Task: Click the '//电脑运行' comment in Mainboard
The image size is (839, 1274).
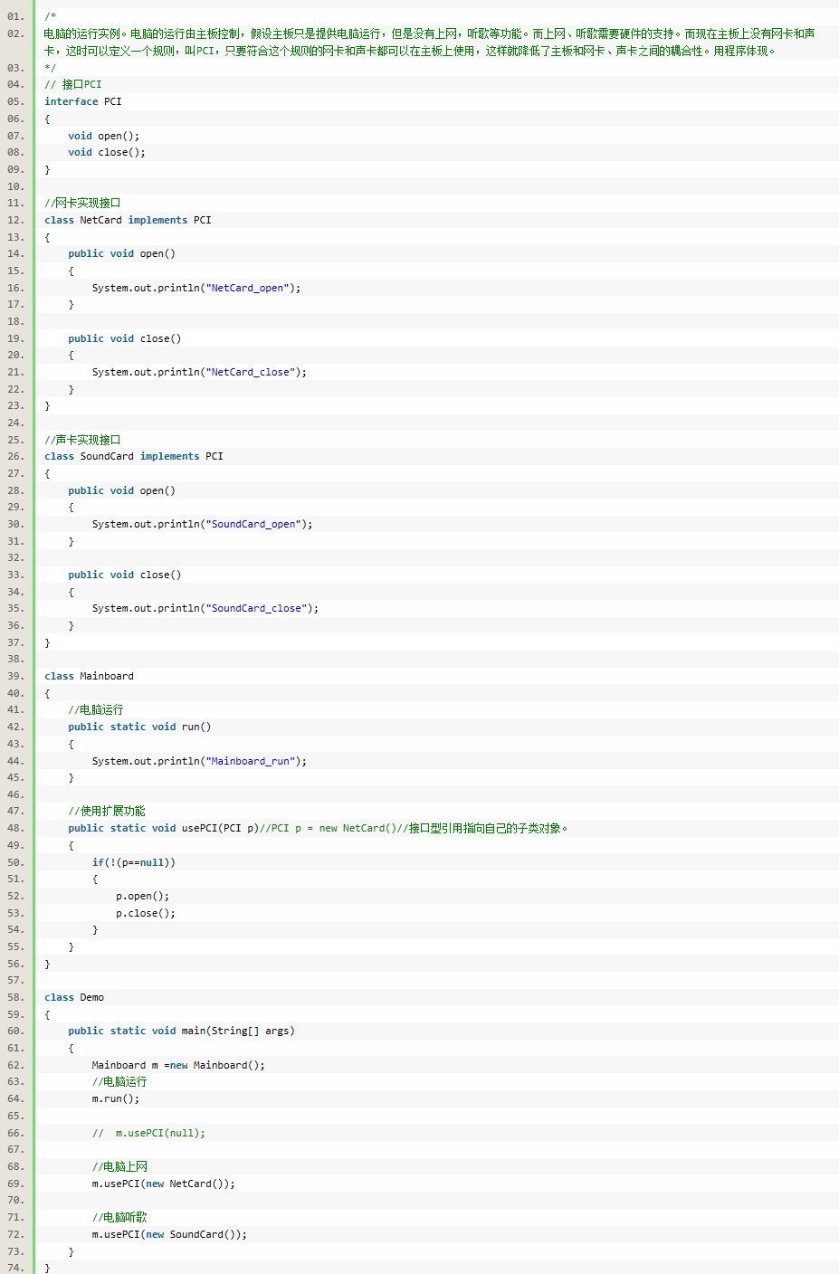Action: click(x=96, y=709)
